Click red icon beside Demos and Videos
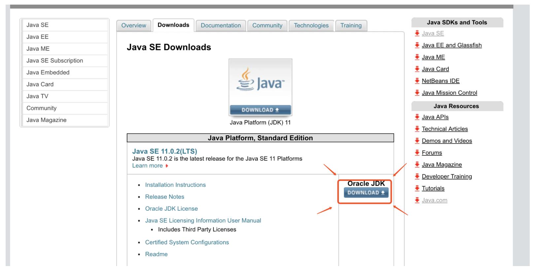Image resolution: width=534 pixels, height=272 pixels. click(417, 141)
